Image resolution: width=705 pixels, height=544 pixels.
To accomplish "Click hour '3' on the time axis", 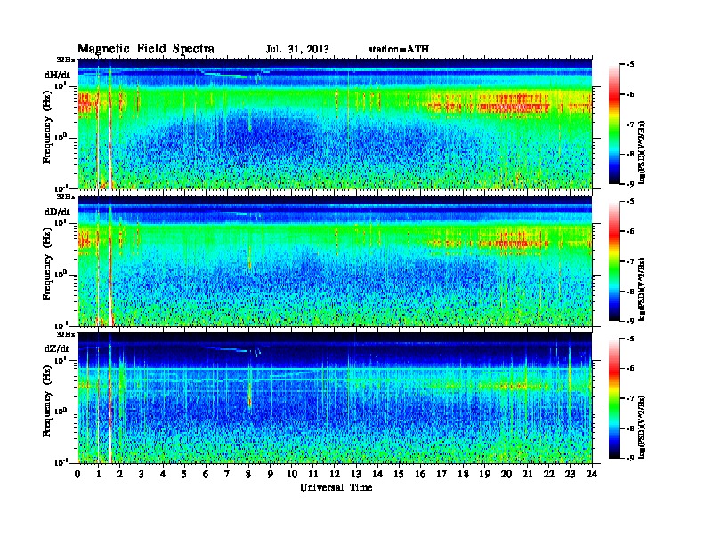I will point(142,474).
